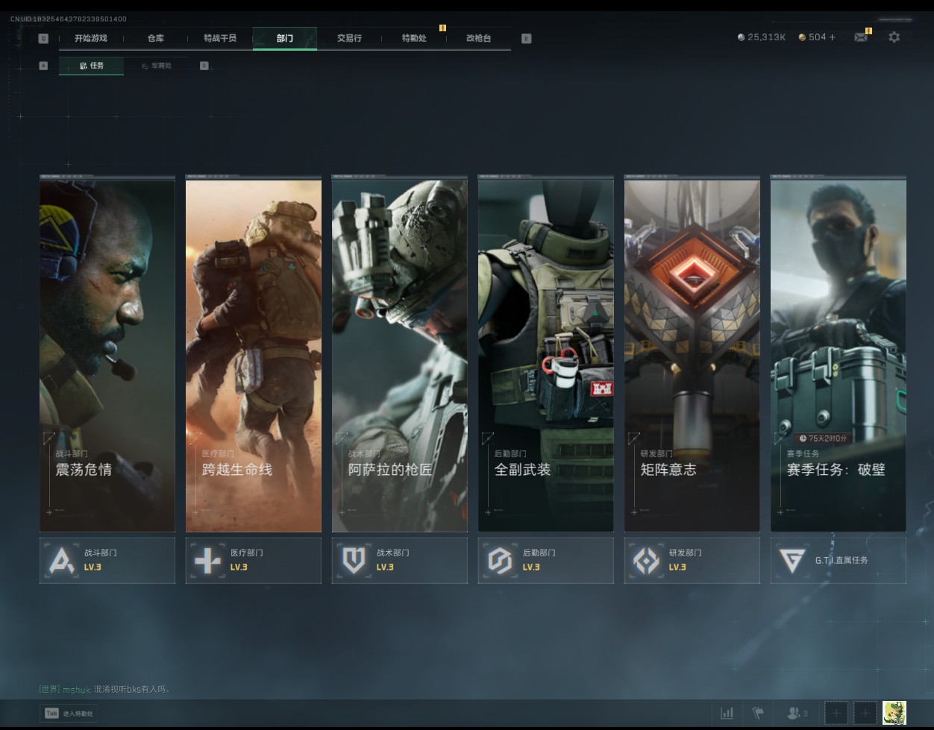Click the G.T.I.直属任务 emblem icon
This screenshot has height=730, width=934.
792,561
